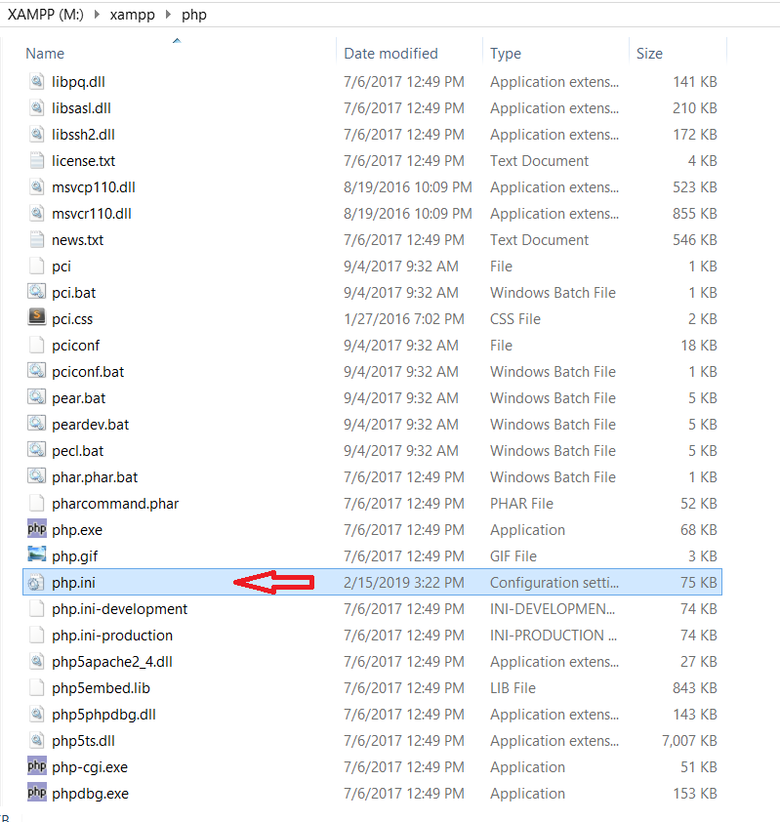Viewport: 780px width, 822px height.
Task: Click the libssh2.dll file icon
Action: coord(37,134)
